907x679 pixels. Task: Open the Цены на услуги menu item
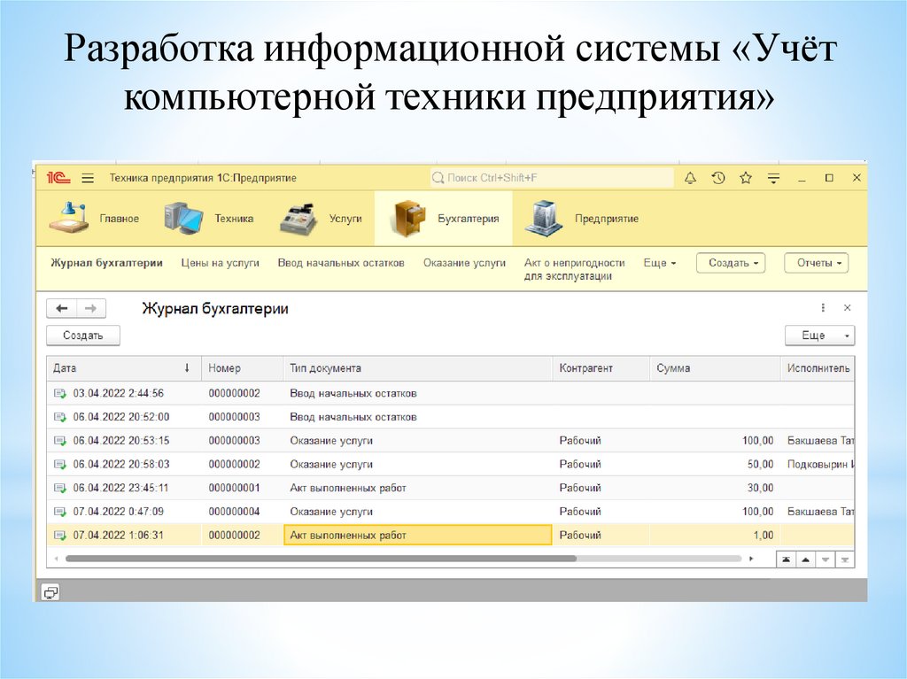pyautogui.click(x=220, y=263)
